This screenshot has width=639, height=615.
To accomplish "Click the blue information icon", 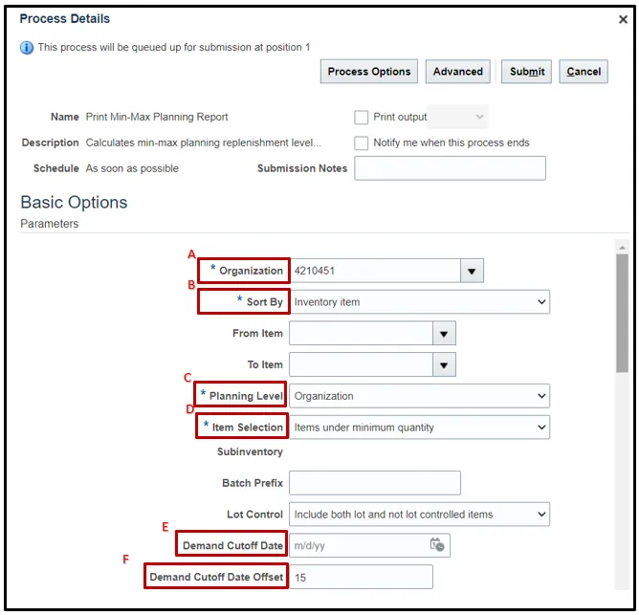I will point(27,48).
